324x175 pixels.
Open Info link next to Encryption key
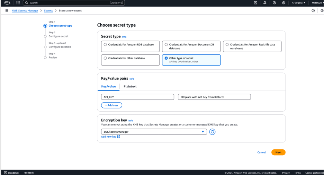(x=130, y=121)
